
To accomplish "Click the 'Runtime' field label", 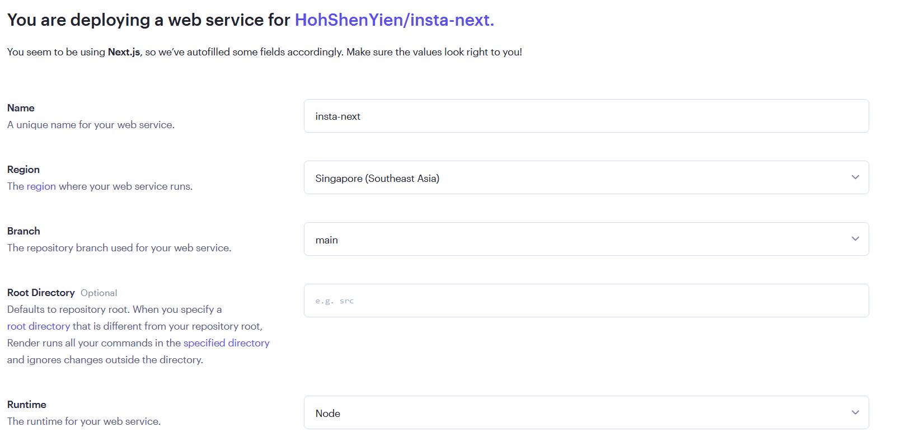I will point(27,405).
